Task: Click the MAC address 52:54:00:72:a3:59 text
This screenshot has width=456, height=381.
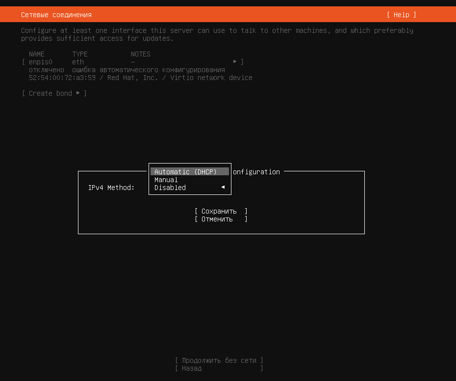Action: (62, 78)
